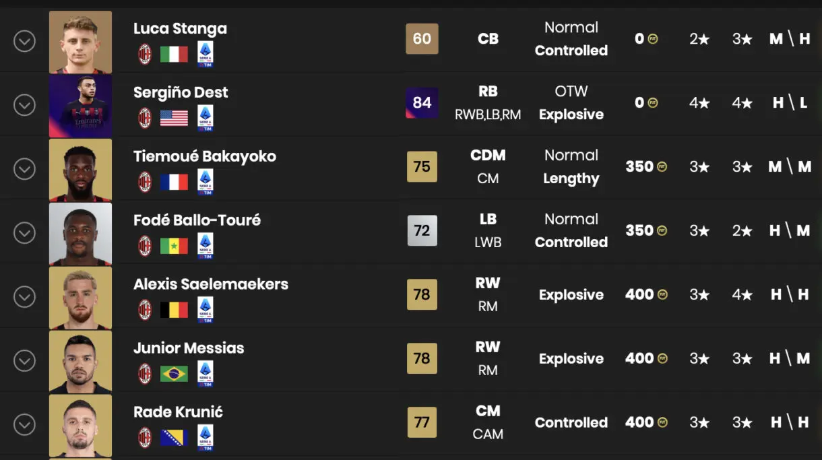Click the Italy flag under Luca Stanga
Image resolution: width=822 pixels, height=460 pixels.
point(174,55)
